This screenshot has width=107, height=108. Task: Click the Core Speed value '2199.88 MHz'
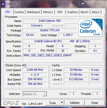35,70
